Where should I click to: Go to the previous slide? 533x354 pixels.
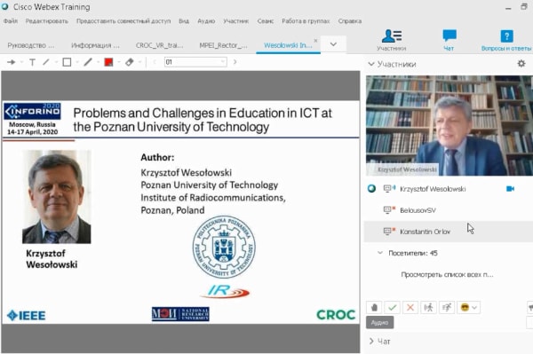155,62
